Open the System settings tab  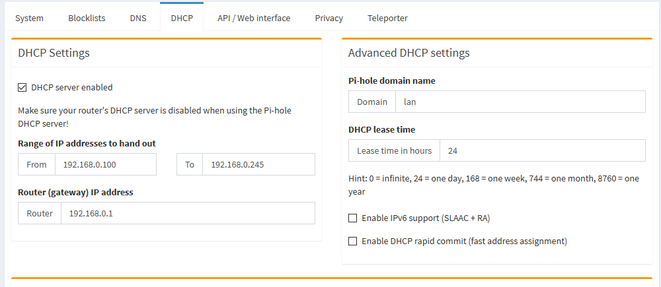coord(29,18)
